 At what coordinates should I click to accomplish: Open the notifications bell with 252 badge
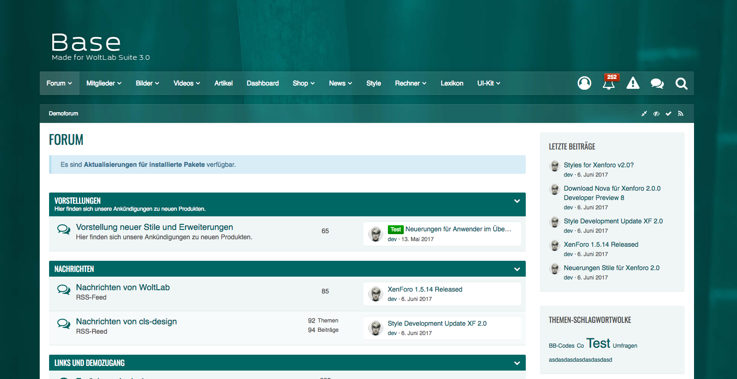coord(608,84)
